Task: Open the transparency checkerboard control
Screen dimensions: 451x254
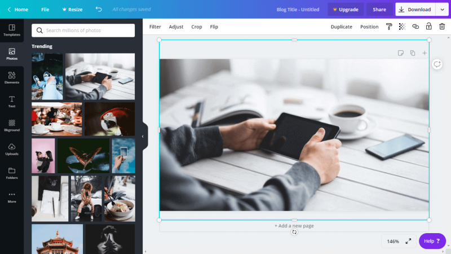Action: click(402, 27)
